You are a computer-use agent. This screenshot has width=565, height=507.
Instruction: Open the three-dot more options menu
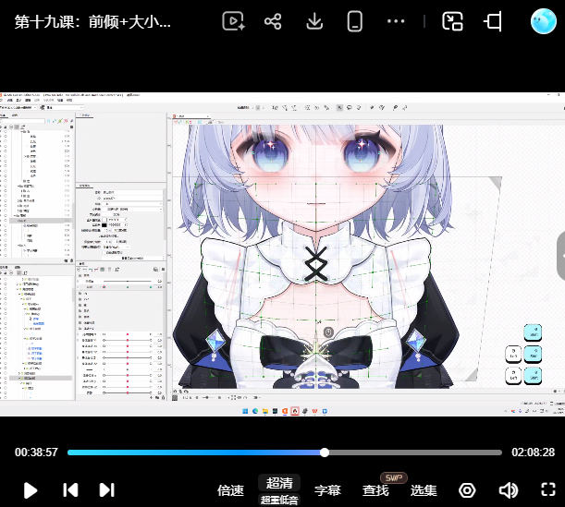pyautogui.click(x=396, y=21)
